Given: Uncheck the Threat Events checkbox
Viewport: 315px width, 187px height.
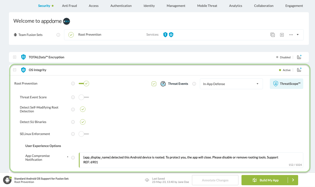Looking at the screenshot, I should pos(154,84).
